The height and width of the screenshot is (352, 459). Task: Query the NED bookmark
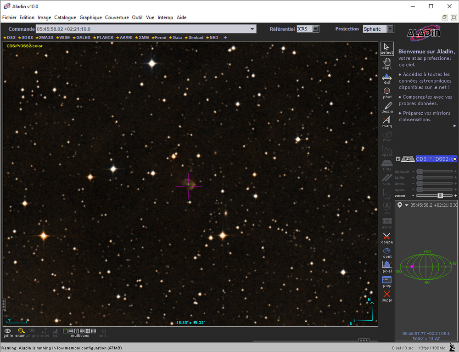[x=212, y=38]
